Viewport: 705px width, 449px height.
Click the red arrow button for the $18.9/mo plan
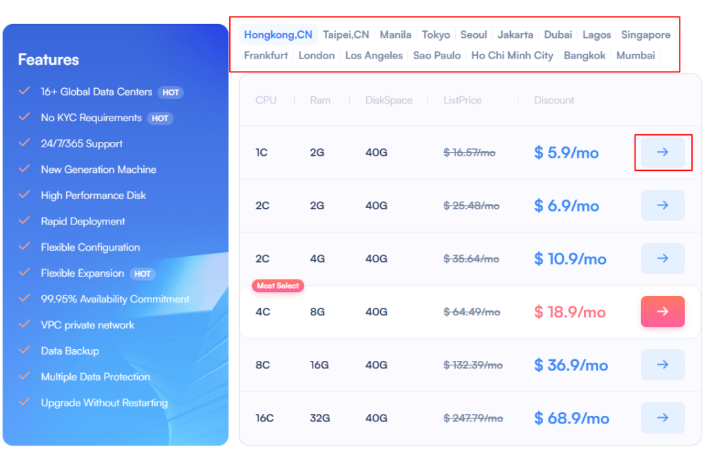(x=662, y=311)
